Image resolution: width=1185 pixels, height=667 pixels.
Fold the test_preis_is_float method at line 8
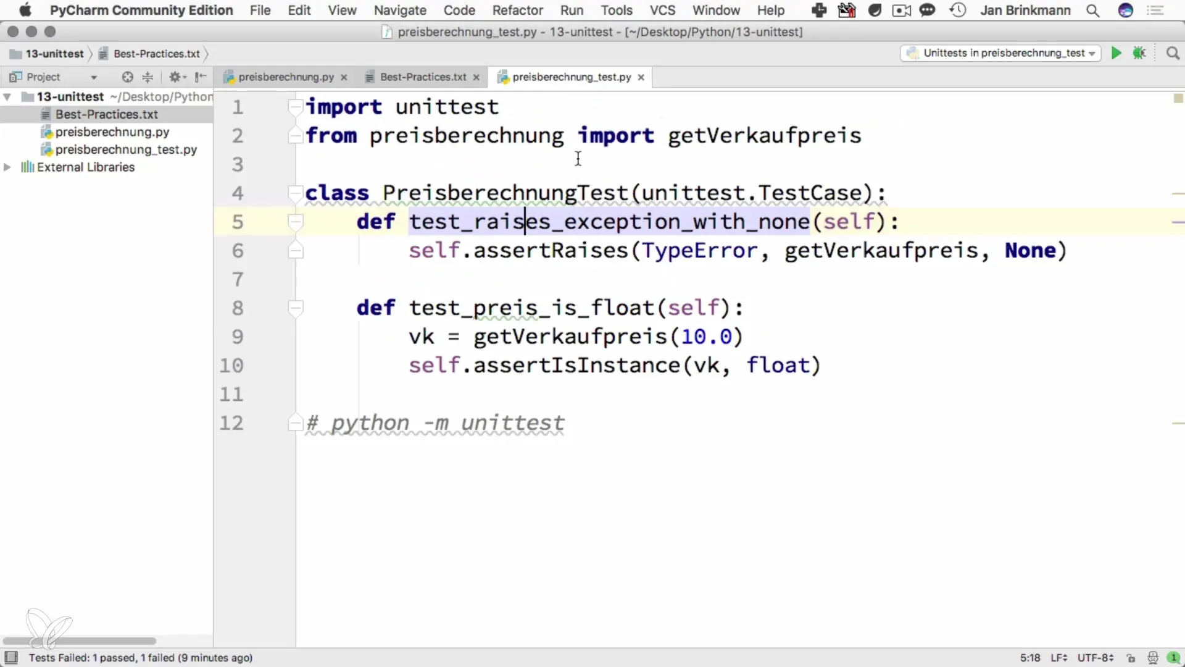pos(296,308)
